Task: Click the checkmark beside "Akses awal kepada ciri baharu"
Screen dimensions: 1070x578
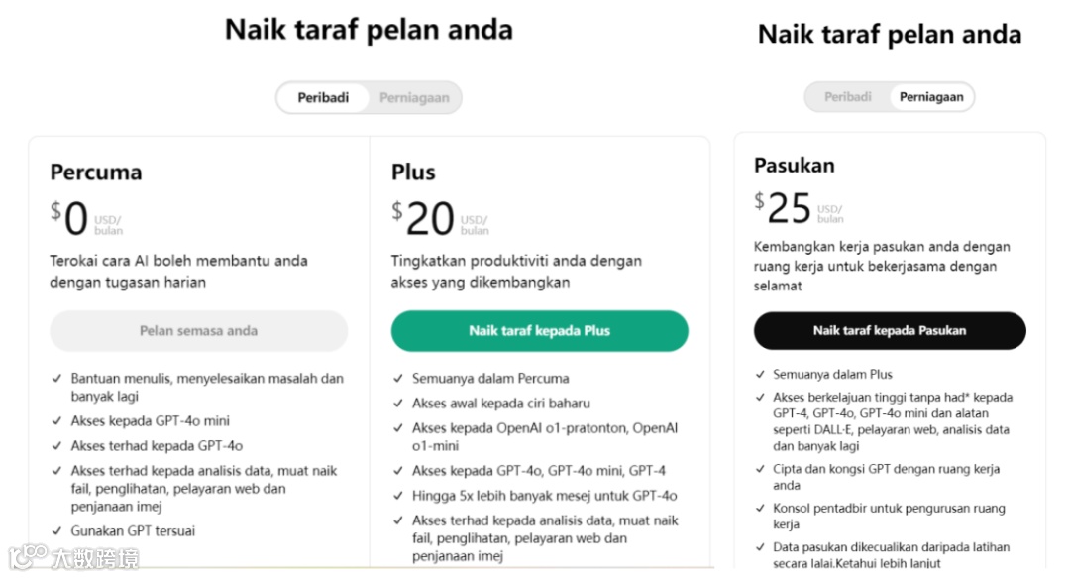Action: pyautogui.click(x=398, y=404)
